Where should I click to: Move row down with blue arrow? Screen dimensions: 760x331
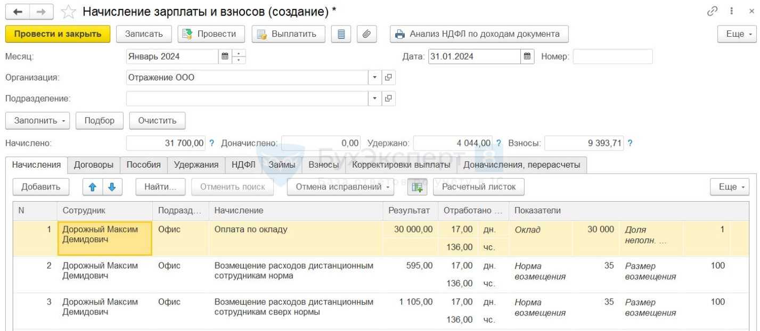(x=112, y=187)
